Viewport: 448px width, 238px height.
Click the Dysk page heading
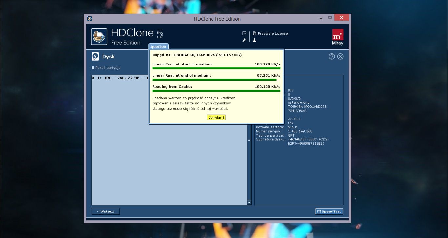coord(109,57)
